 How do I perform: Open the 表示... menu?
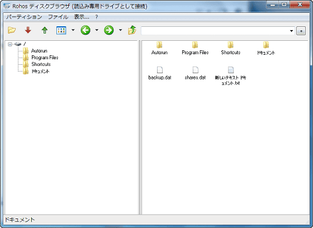click(x=82, y=17)
